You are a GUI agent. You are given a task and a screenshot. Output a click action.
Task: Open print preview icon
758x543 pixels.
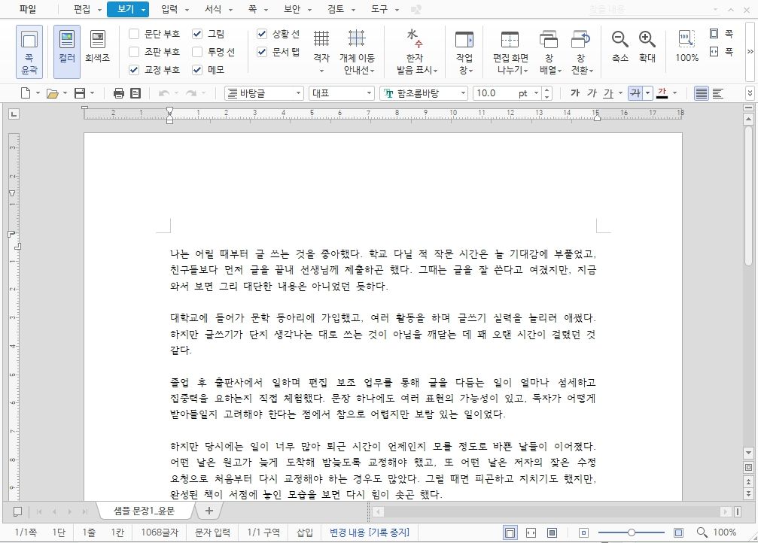135,93
